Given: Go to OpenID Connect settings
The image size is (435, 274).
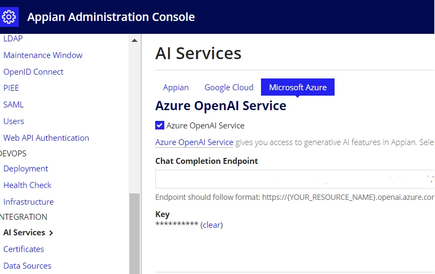Looking at the screenshot, I should pyautogui.click(x=33, y=72).
